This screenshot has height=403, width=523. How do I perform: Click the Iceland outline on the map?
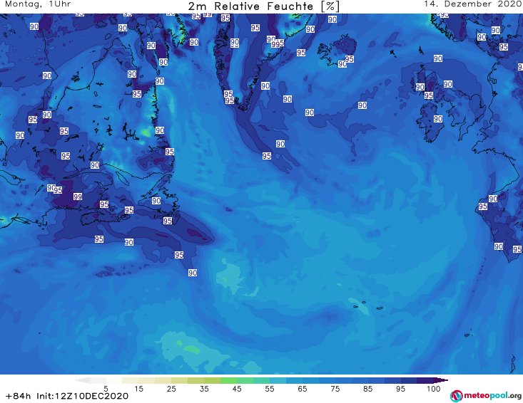click(336, 51)
